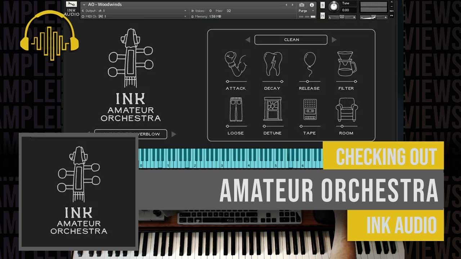The height and width of the screenshot is (259, 461).
Task: Click the Memory 1.58 MB readout
Action: [206, 17]
